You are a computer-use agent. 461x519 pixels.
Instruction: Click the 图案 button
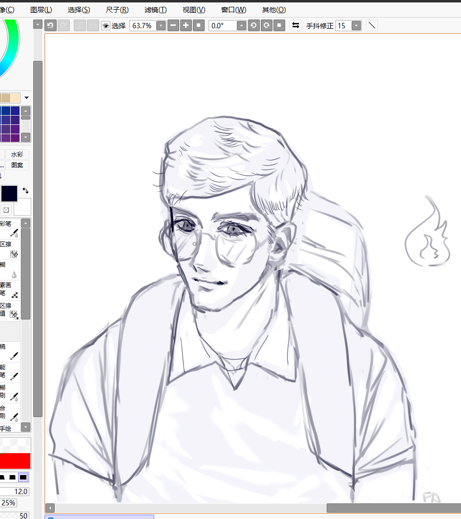[x=17, y=165]
